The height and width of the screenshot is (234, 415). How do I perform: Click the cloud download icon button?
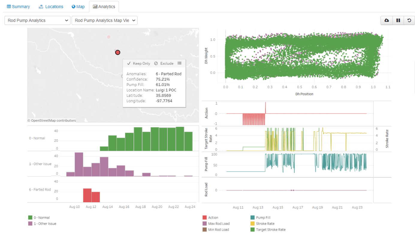click(x=387, y=20)
